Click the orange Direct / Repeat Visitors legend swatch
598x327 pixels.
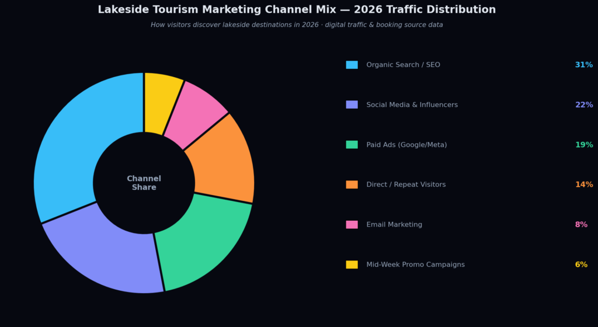(352, 185)
